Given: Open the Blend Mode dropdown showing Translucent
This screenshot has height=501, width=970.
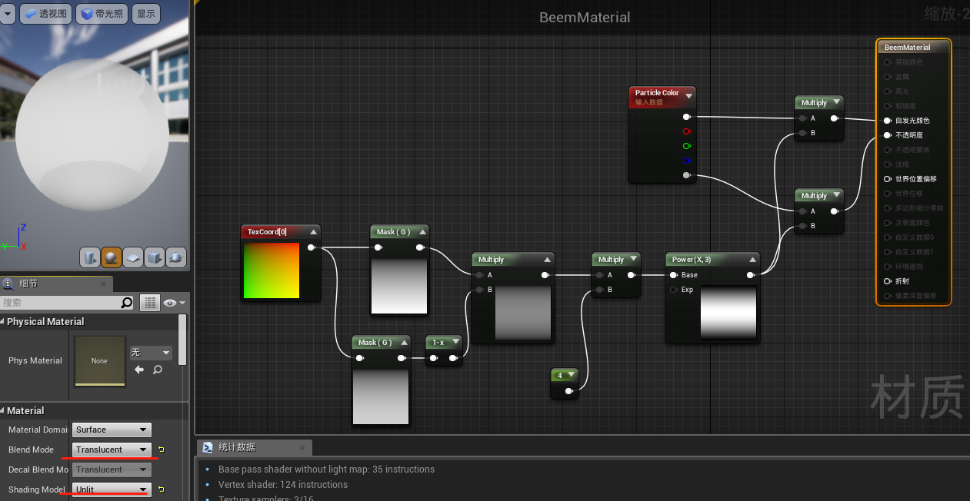Looking at the screenshot, I should (x=111, y=450).
